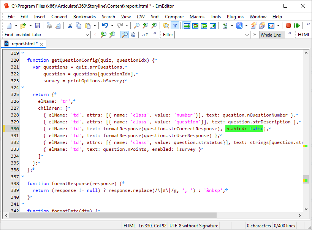
Task: Expand the Find text history dropdown
Action: coord(87,35)
